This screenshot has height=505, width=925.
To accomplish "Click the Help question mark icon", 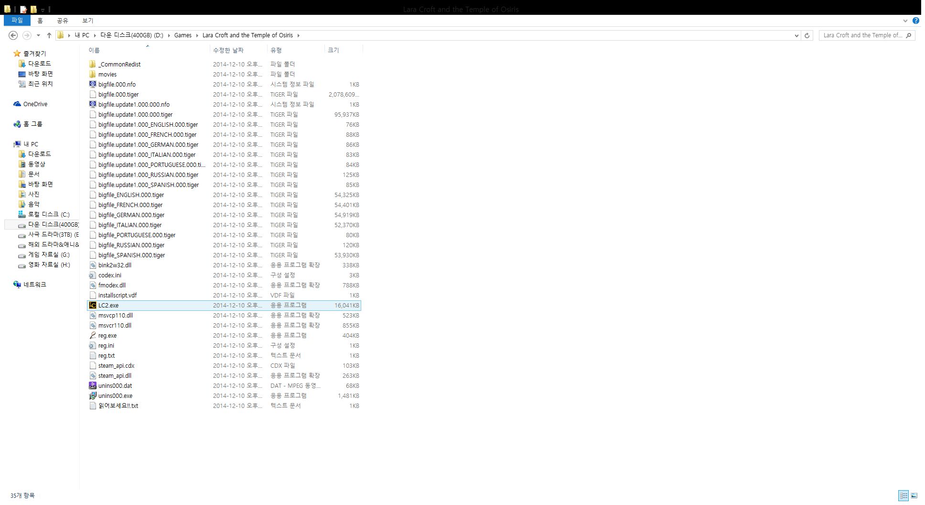I will click(x=915, y=21).
